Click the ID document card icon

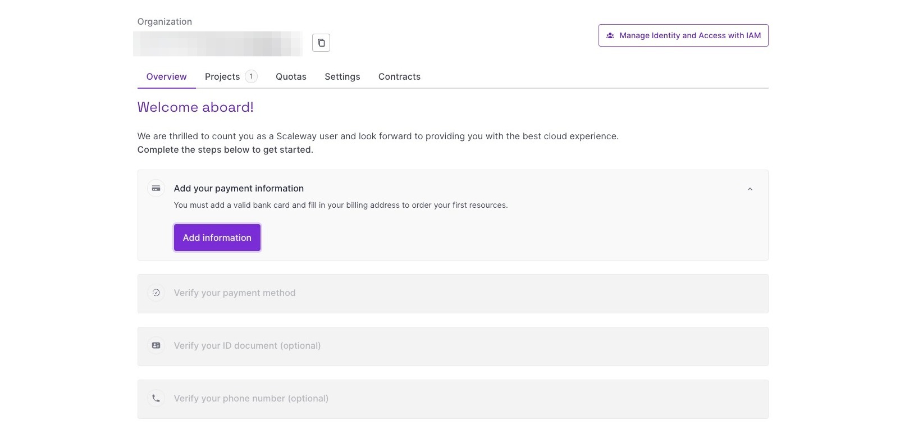click(156, 345)
